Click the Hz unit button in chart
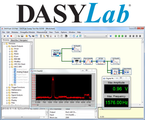The image size is (145, 120). click(90, 105)
